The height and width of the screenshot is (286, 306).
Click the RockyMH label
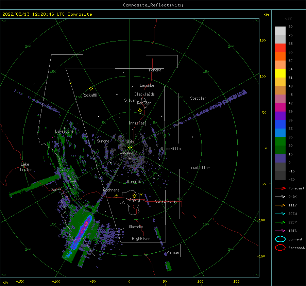pos(90,95)
